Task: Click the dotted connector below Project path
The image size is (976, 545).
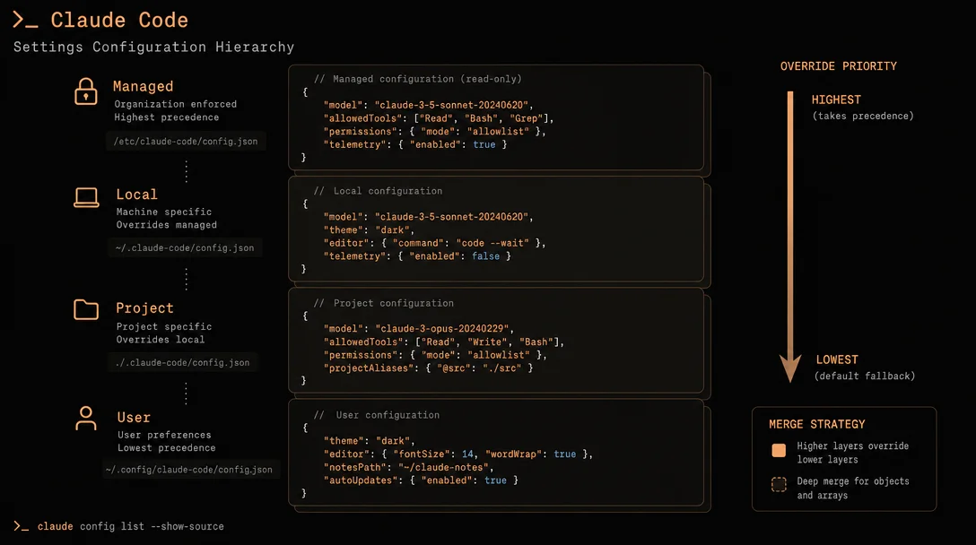Action: tap(186, 394)
